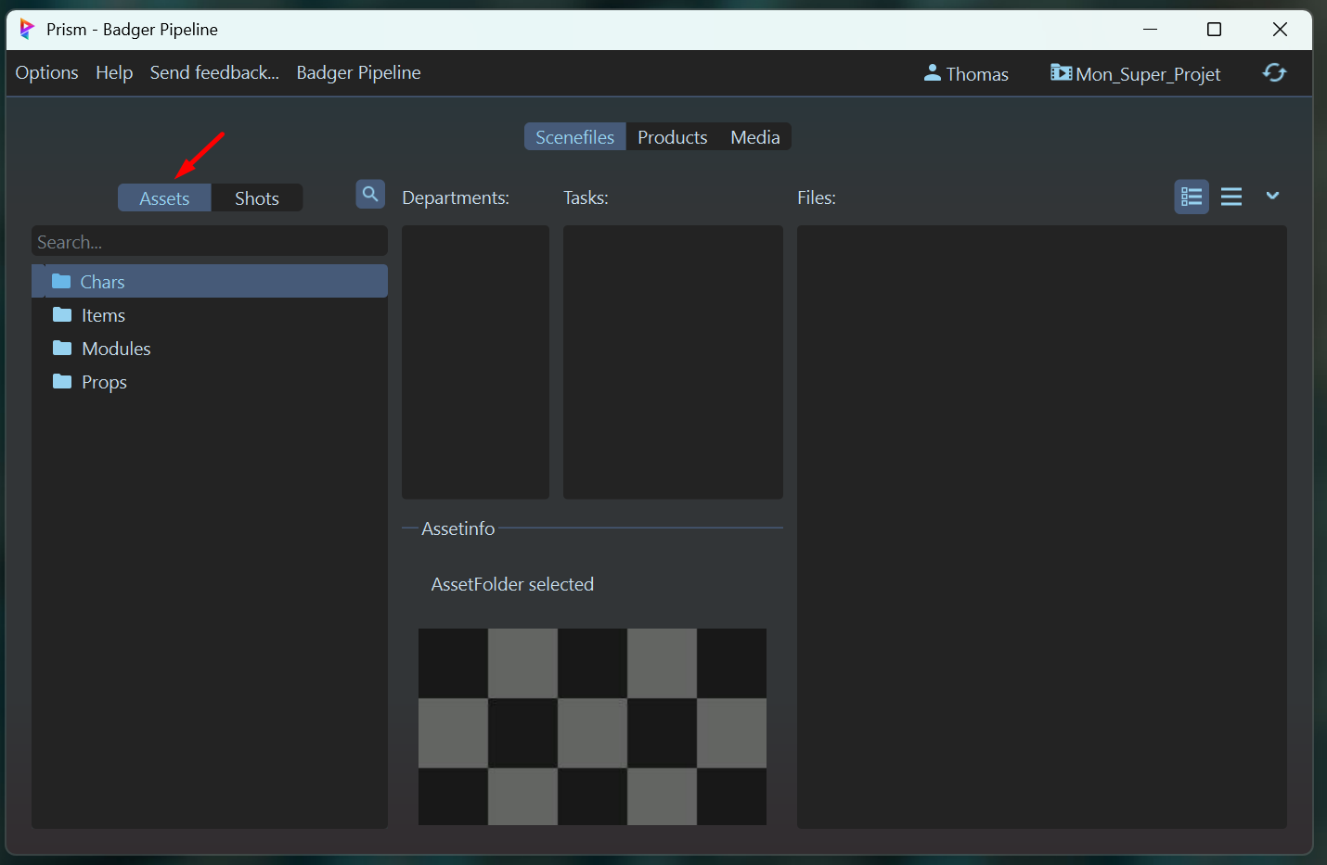Open the Badger Pipeline menu

358,72
